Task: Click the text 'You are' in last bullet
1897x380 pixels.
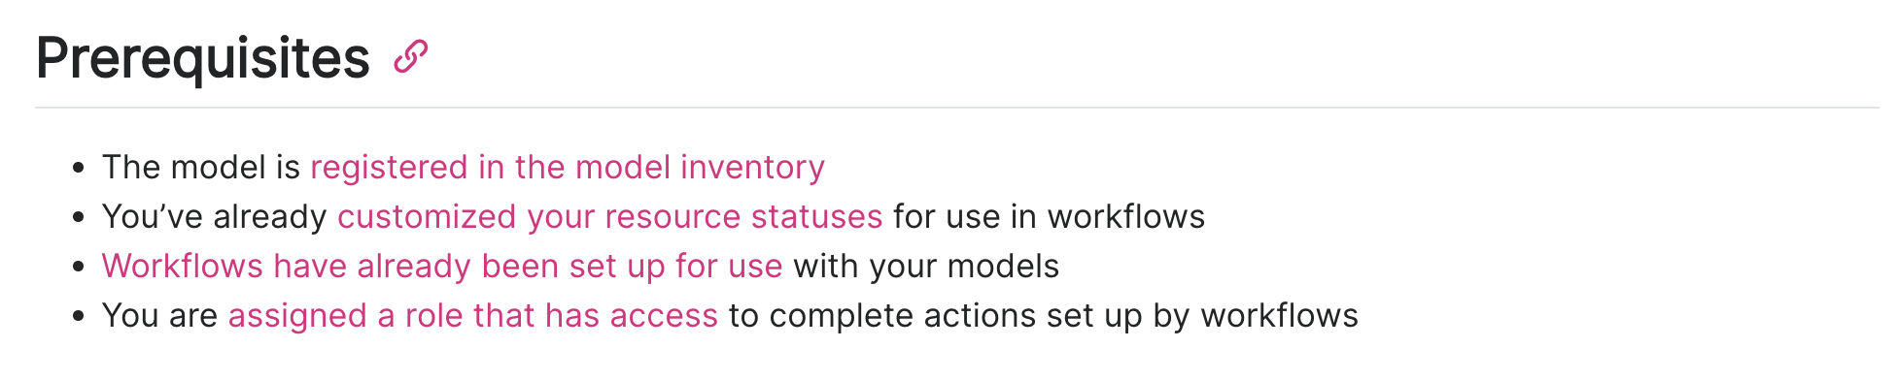Action: pyautogui.click(x=160, y=315)
